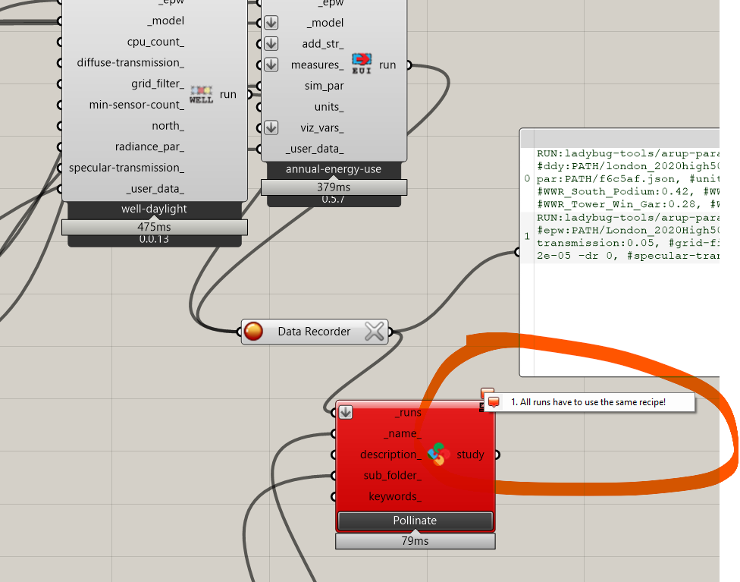
Task: Select the _user_data_ input on well-daylight
Action: coord(155,188)
